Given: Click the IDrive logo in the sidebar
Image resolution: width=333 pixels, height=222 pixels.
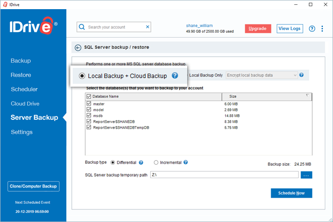Looking at the screenshot, I should tap(34, 26).
